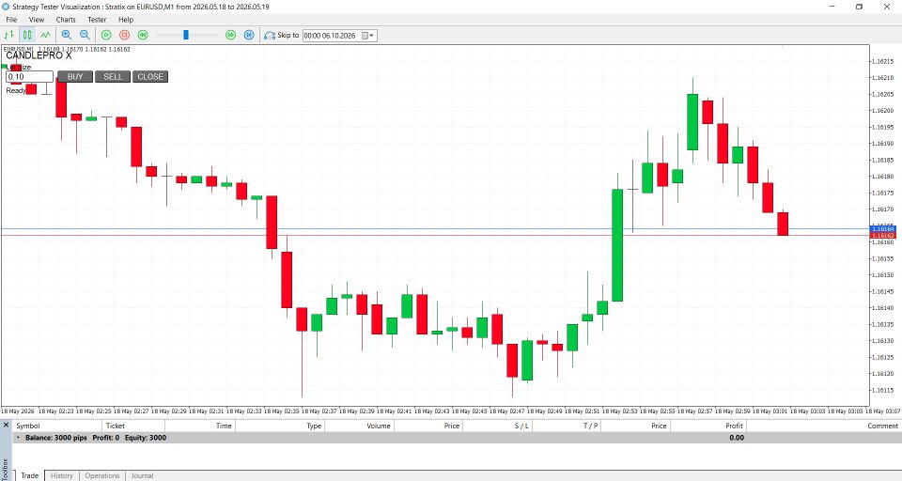The height and width of the screenshot is (481, 902).
Task: Select the candlestick chart mode icon
Action: [x=27, y=35]
